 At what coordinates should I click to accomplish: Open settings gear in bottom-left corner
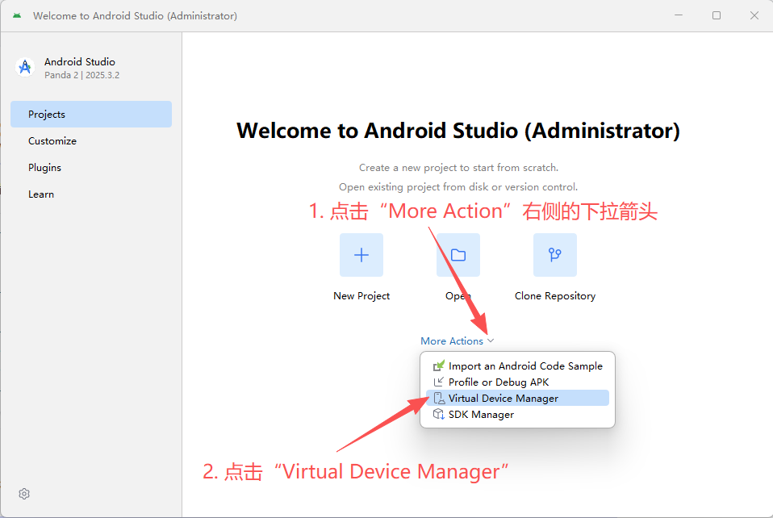point(24,494)
